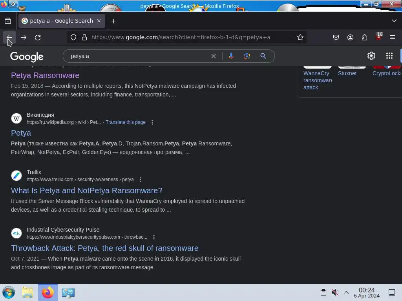This screenshot has height=301, width=402.
Task: Open the Wikipedia 'Petya' result link
Action: point(21,133)
